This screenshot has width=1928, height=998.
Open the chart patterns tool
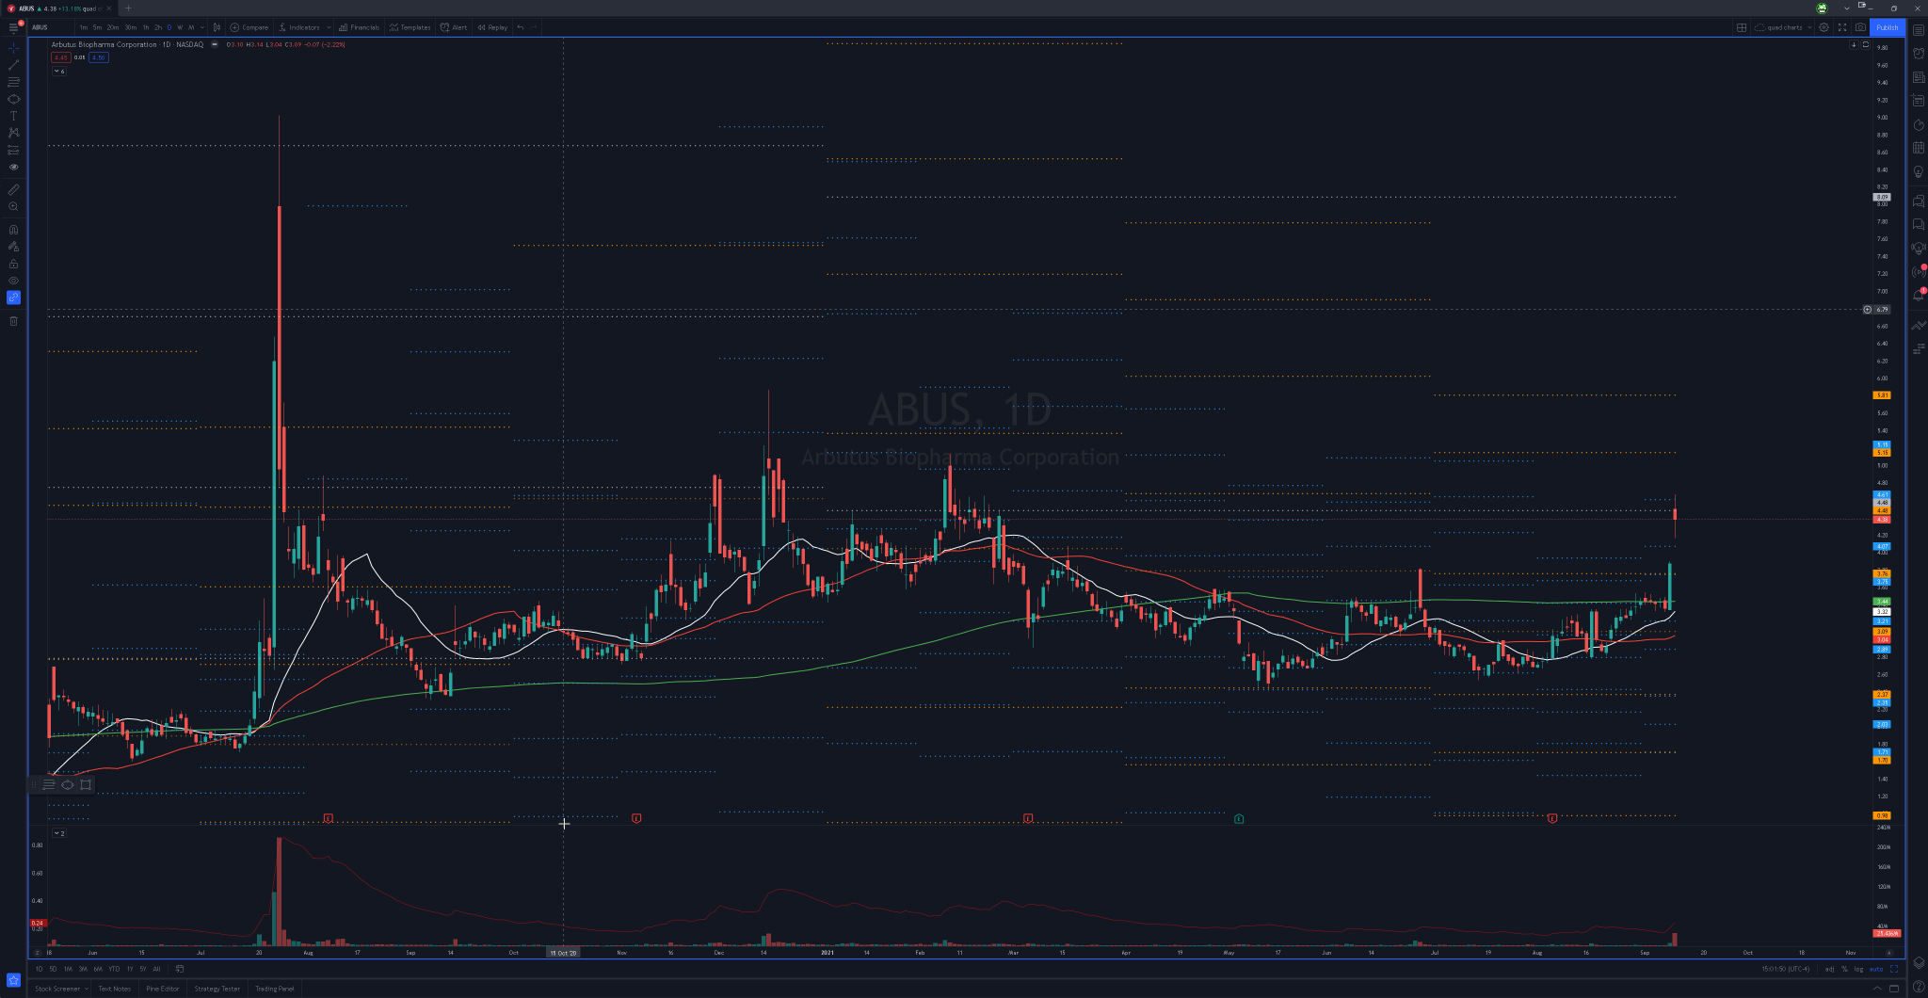click(13, 133)
